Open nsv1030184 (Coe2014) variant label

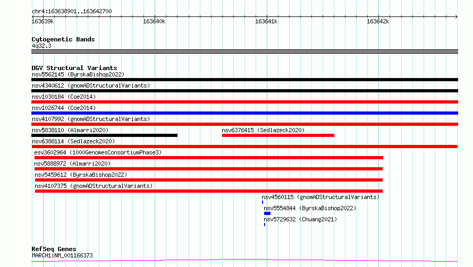(x=64, y=97)
